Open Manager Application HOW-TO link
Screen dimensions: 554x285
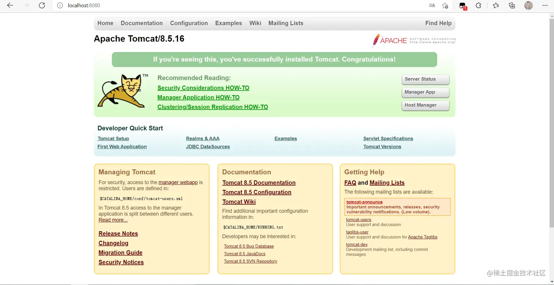(199, 97)
